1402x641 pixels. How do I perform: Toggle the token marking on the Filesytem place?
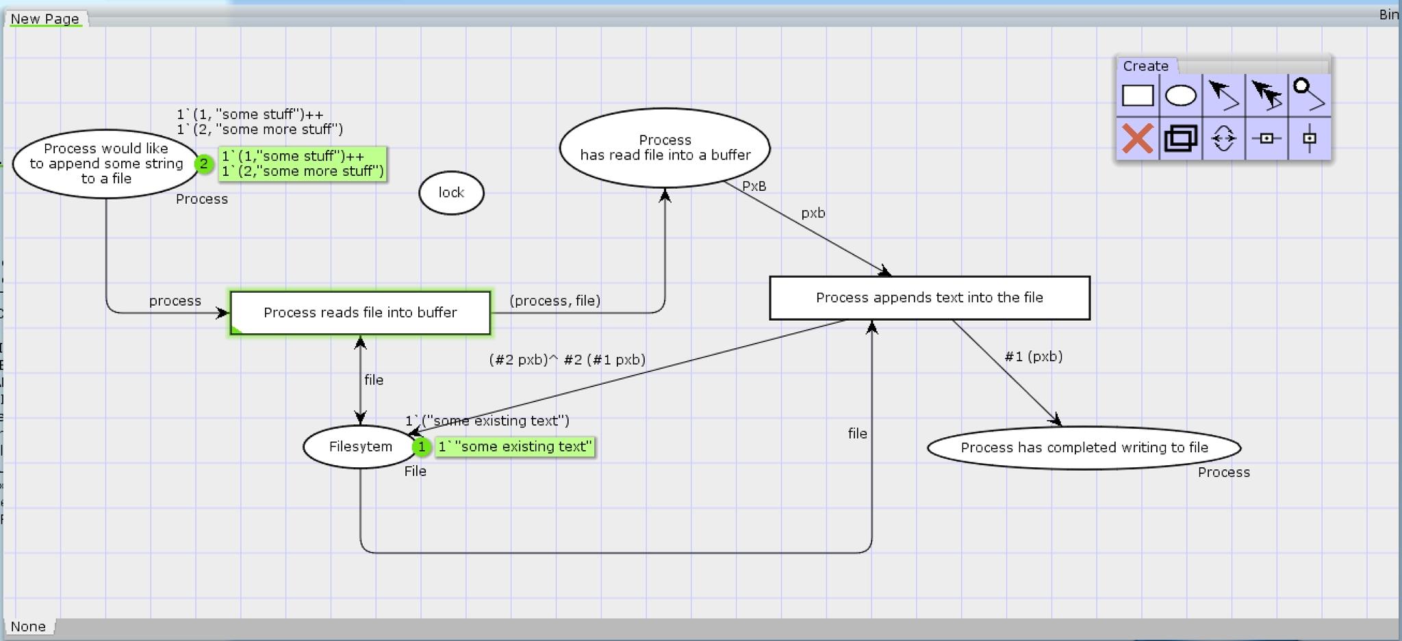(x=422, y=447)
